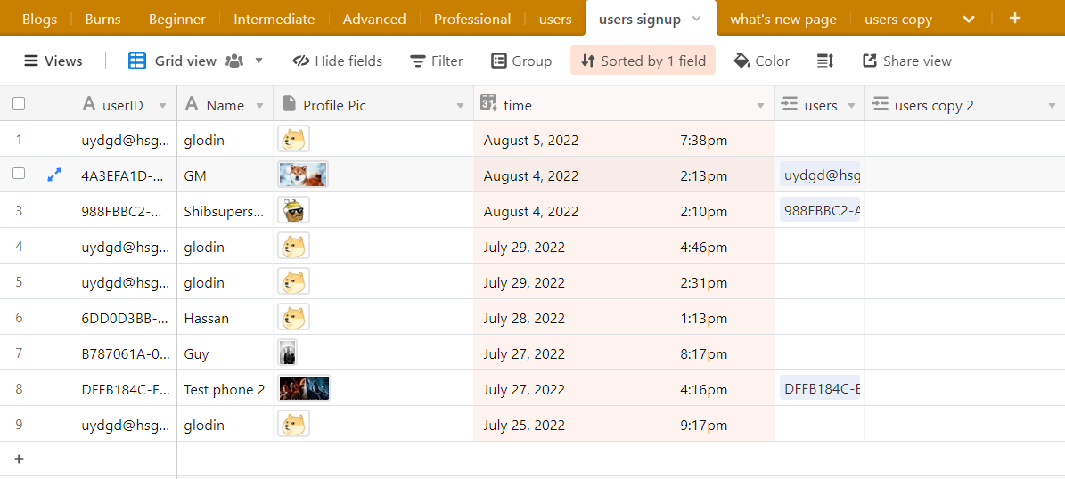This screenshot has height=479, width=1065.
Task: Click the Share view button
Action: [907, 61]
